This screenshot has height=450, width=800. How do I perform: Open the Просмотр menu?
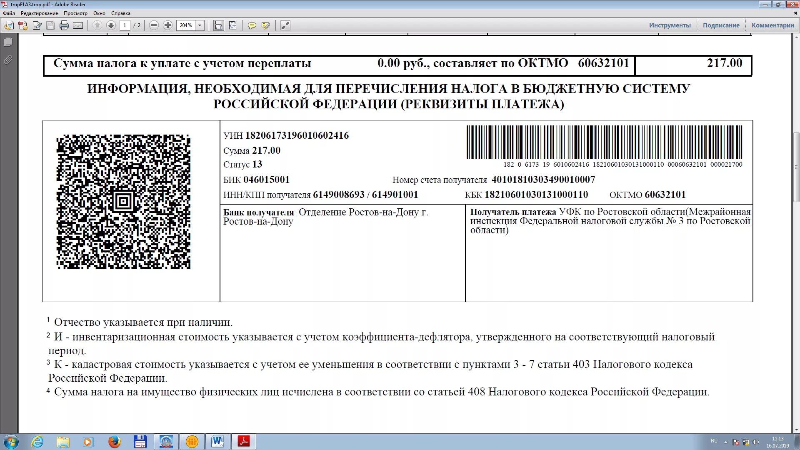click(x=75, y=13)
